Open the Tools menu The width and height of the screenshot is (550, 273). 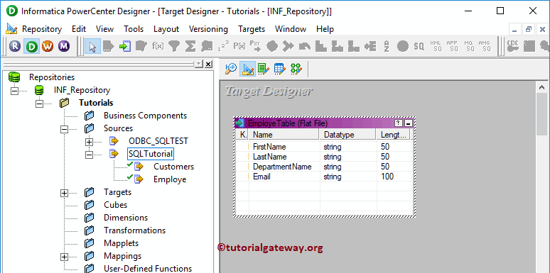(x=134, y=29)
